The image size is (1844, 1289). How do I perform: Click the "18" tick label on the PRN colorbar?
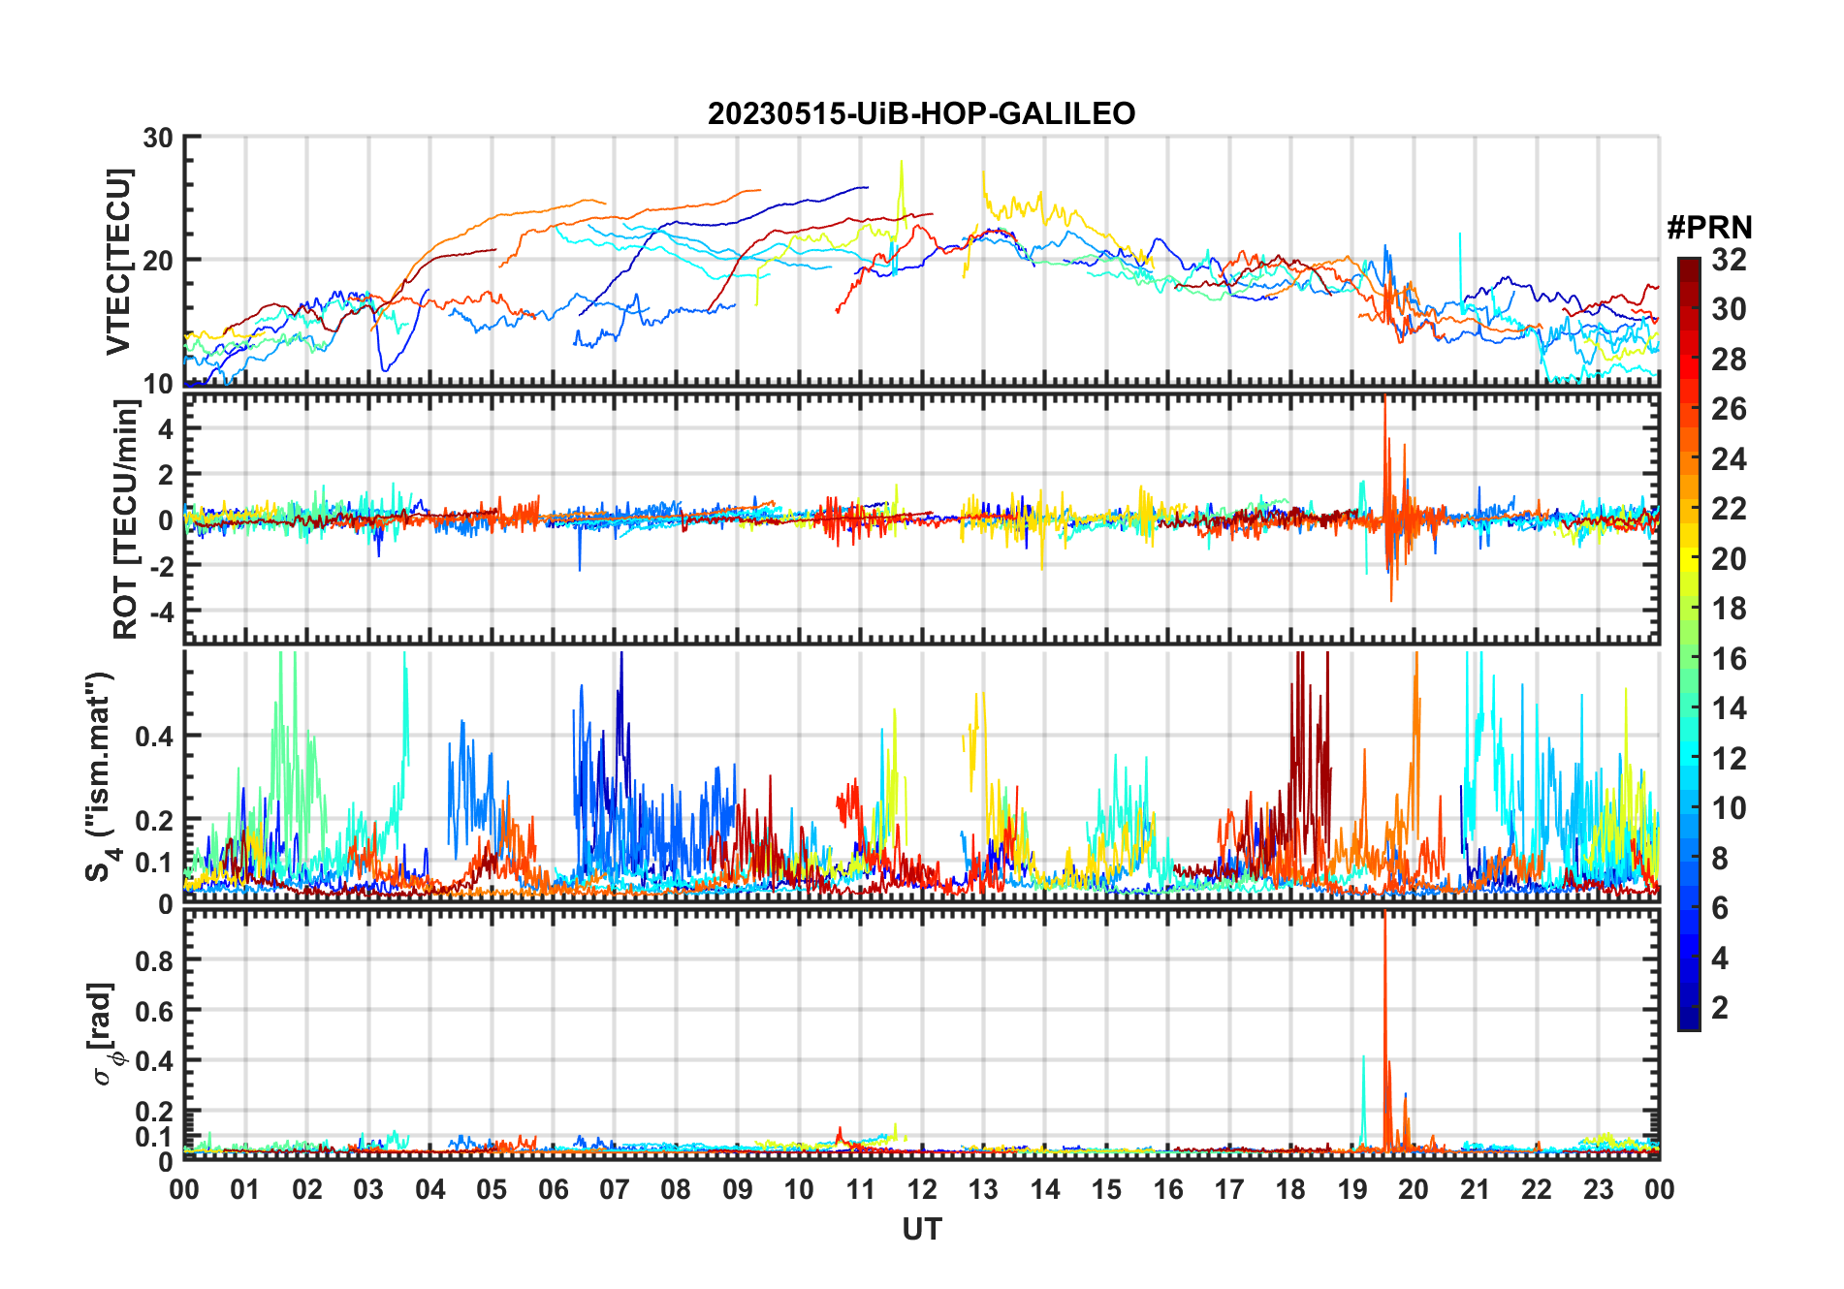(x=1729, y=609)
